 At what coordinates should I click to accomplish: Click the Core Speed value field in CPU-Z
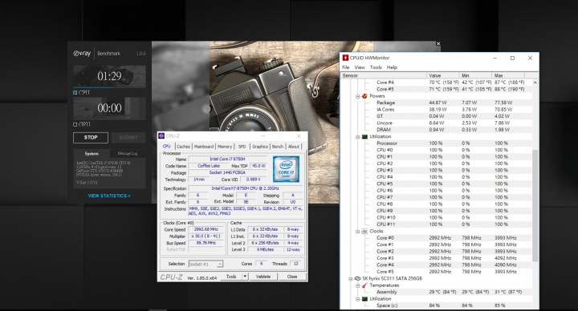tap(206, 229)
